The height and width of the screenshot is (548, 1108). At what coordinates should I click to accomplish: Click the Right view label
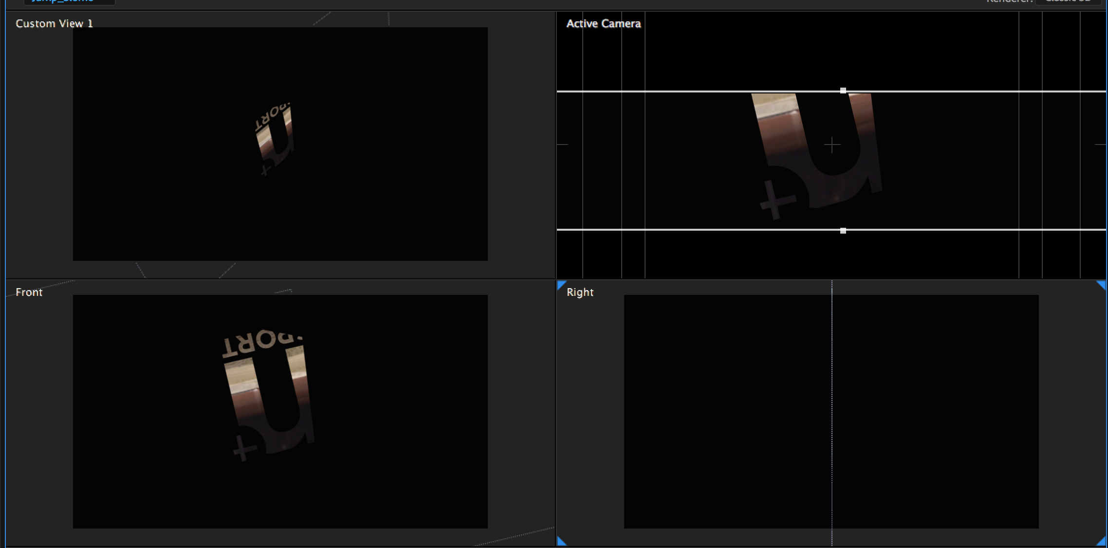click(x=580, y=292)
